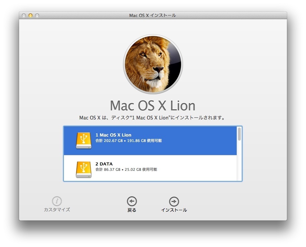The width and height of the screenshot is (306, 247).
Task: Close the installer window
Action: 24,15
